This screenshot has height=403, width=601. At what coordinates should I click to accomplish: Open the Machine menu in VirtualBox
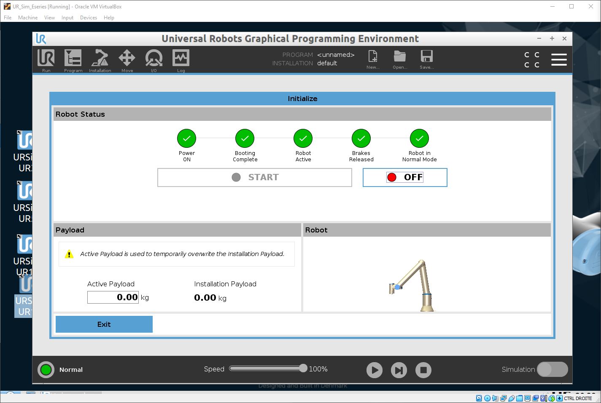pyautogui.click(x=28, y=18)
